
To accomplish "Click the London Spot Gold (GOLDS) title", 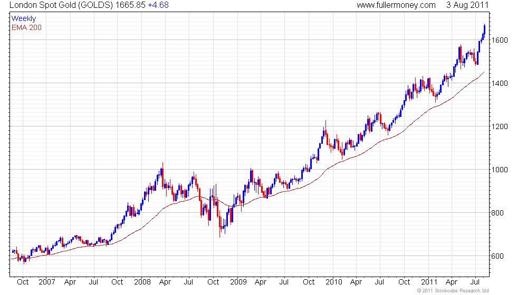I will pos(61,5).
